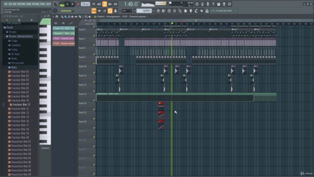Select the playlist zoom tool icon
The image size is (314, 177).
pyautogui.click(x=86, y=17)
